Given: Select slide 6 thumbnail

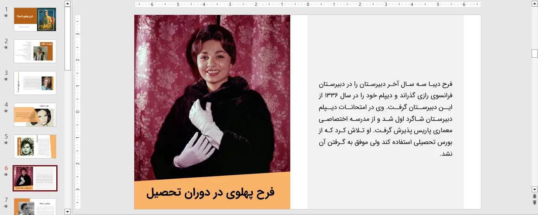Looking at the screenshot, I should click(35, 179).
